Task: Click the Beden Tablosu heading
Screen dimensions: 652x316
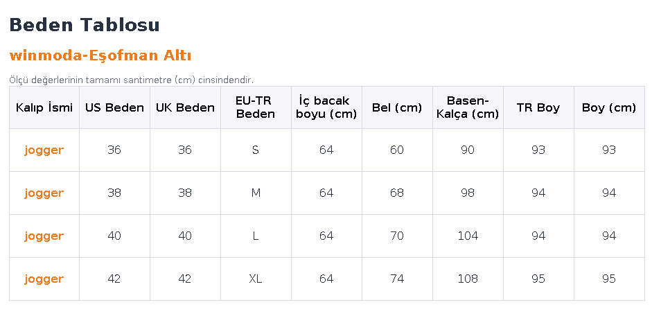Action: (85, 24)
